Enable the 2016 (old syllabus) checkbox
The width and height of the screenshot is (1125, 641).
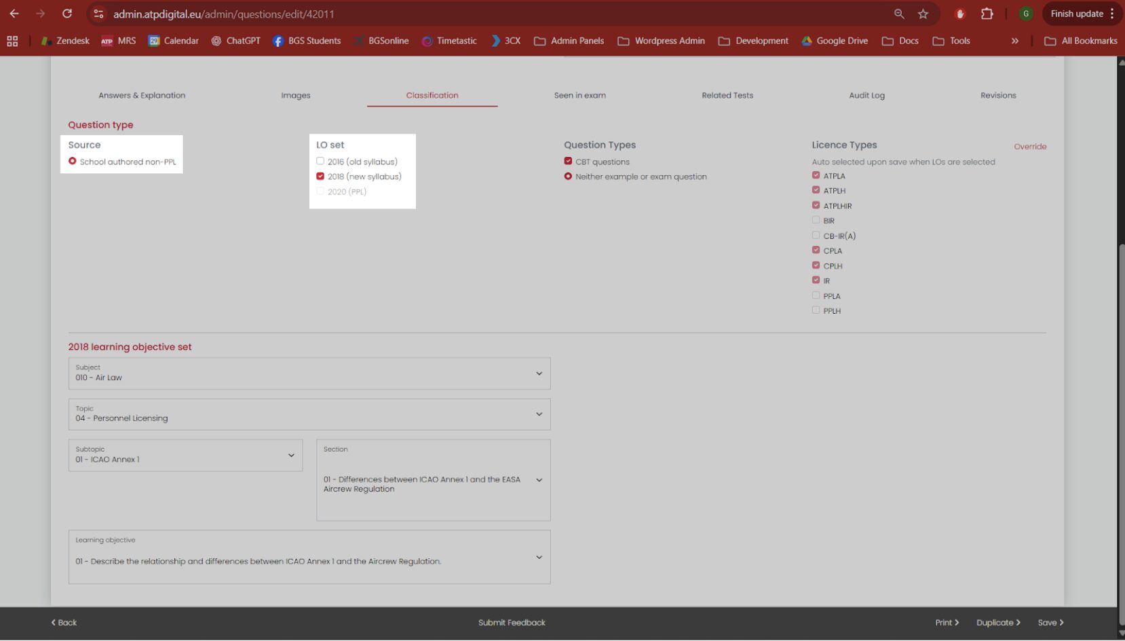pyautogui.click(x=320, y=161)
